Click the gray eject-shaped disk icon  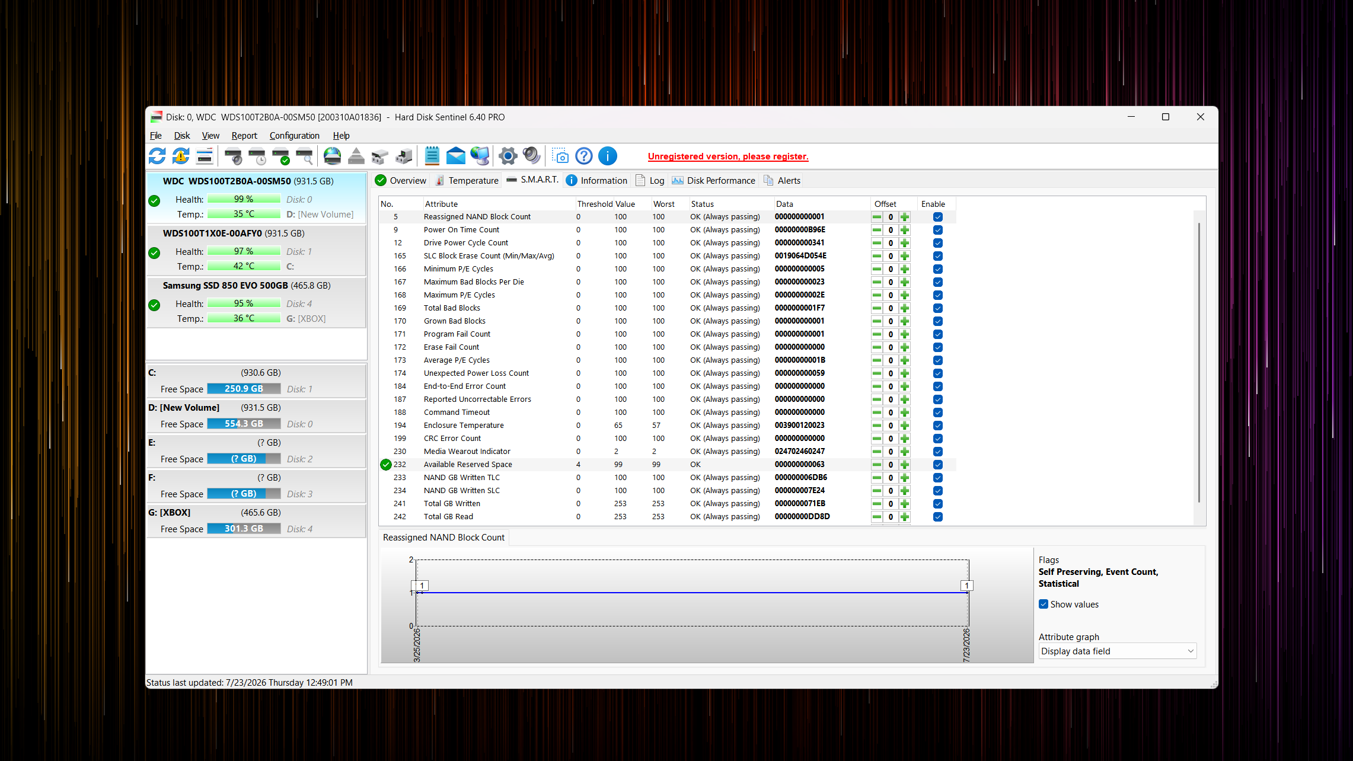pyautogui.click(x=356, y=156)
